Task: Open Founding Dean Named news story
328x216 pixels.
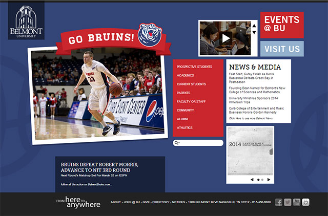Action: coord(257,90)
